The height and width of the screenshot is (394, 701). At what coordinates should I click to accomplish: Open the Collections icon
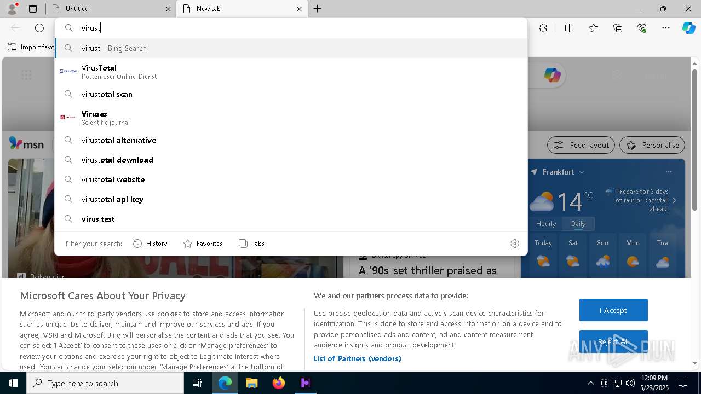618,28
